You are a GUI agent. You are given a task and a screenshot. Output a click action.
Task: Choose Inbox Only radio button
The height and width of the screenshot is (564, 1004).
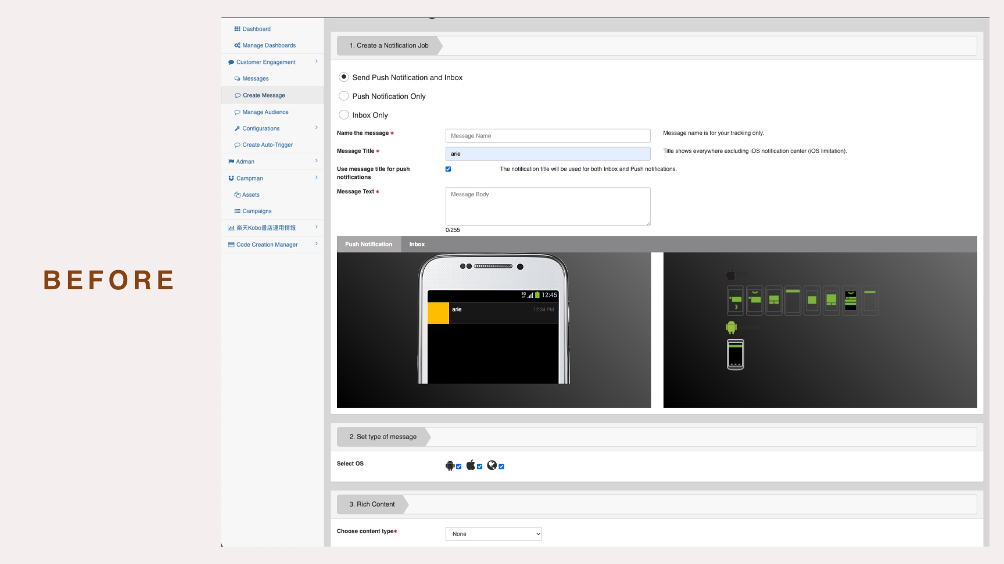(344, 114)
